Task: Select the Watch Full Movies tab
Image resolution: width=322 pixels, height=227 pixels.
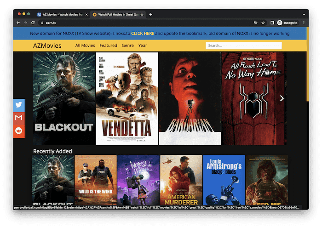Action: (118, 15)
